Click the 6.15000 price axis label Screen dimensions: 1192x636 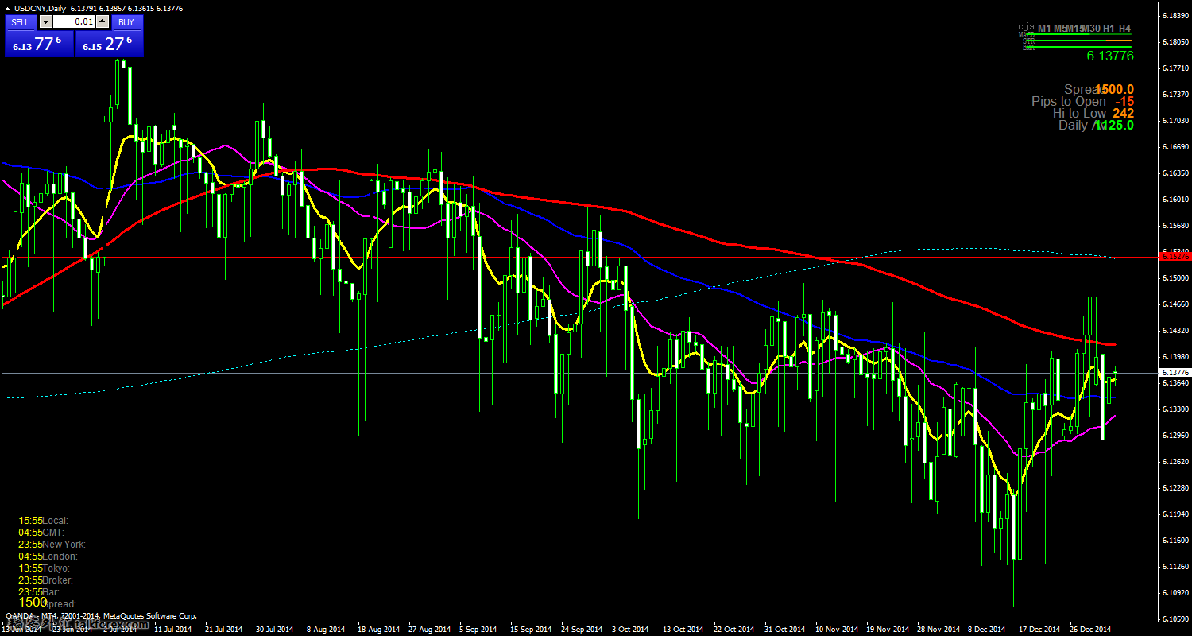[1174, 277]
